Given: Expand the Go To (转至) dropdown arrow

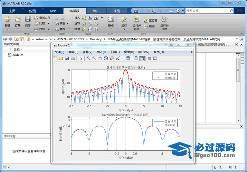Looking at the screenshot, I should coord(68,23).
